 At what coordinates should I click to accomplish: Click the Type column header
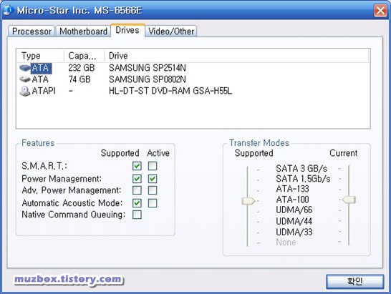40,56
